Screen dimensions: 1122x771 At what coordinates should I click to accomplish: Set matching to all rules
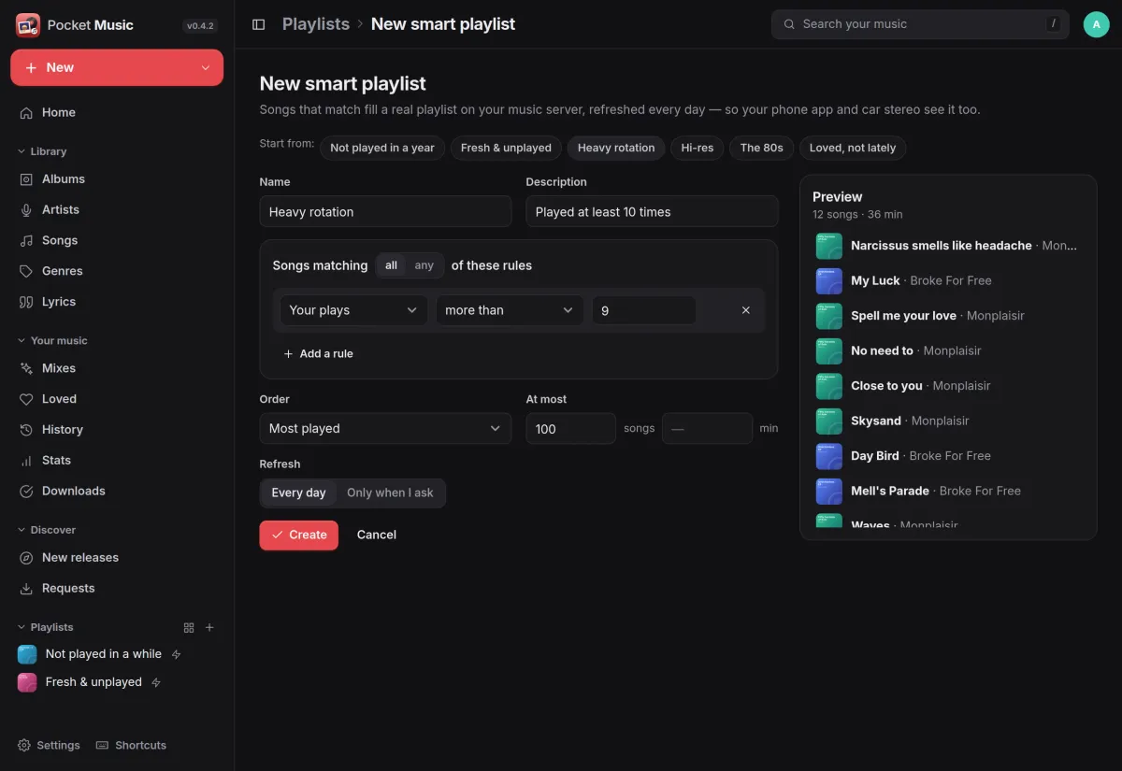391,265
